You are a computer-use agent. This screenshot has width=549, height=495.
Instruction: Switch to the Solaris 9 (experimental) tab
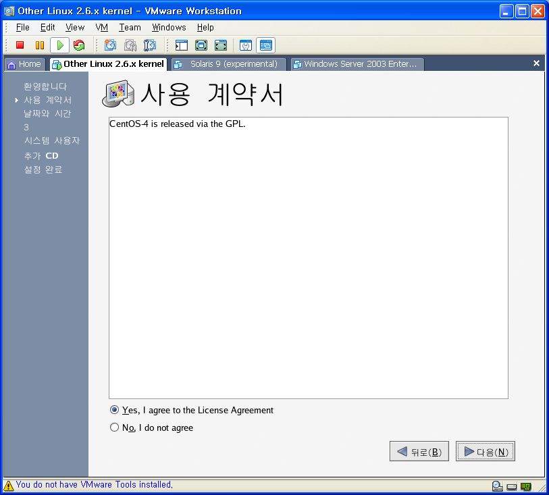click(x=228, y=64)
